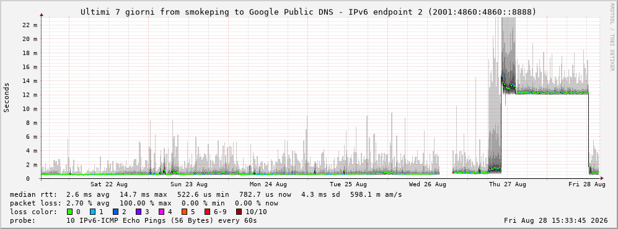Click the Fri 28 Aug date marker
This screenshot has height=229, width=618.
(x=587, y=184)
